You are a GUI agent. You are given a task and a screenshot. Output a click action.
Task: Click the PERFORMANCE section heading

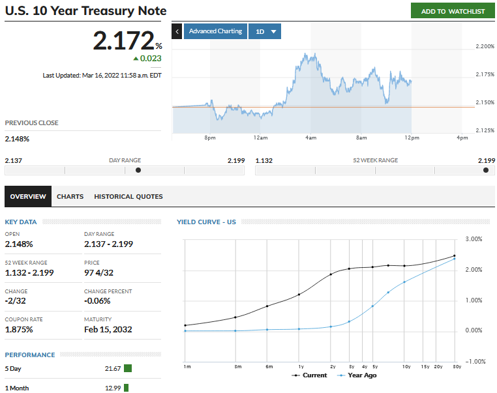[x=30, y=355]
